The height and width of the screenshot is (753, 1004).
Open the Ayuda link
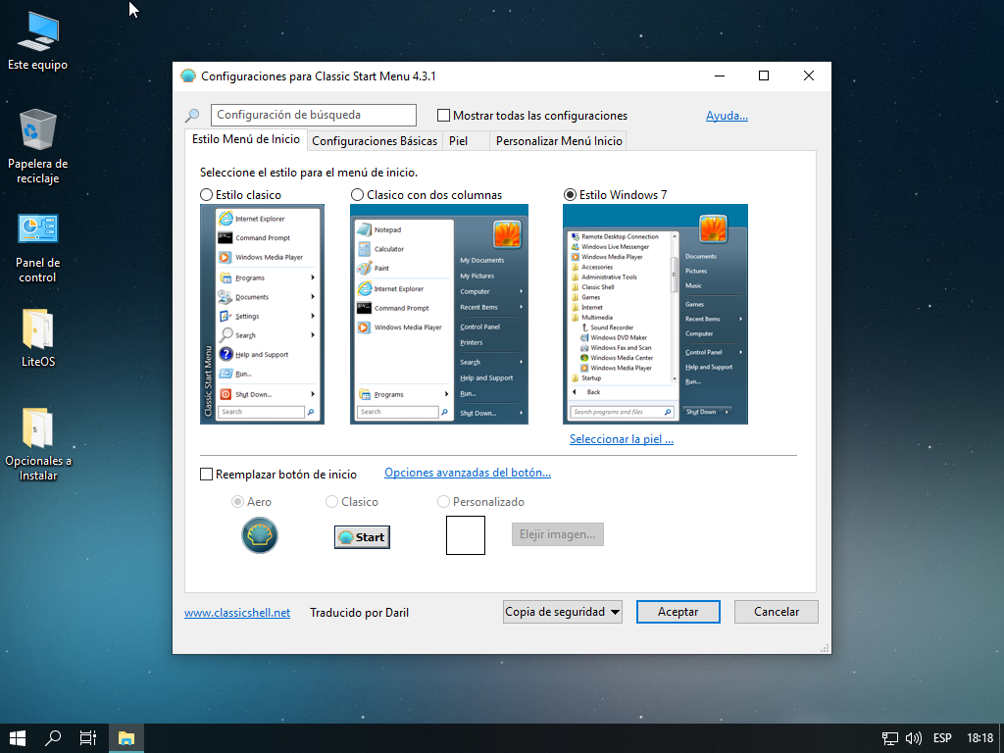pyautogui.click(x=727, y=116)
